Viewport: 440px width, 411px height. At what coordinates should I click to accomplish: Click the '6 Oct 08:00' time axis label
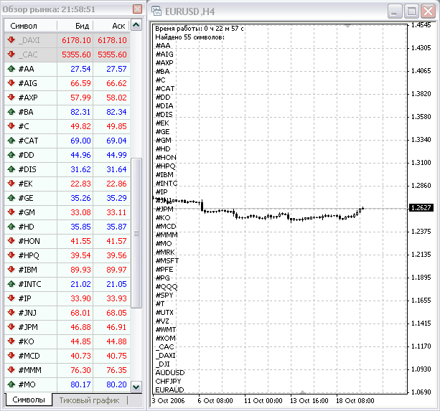[215, 401]
